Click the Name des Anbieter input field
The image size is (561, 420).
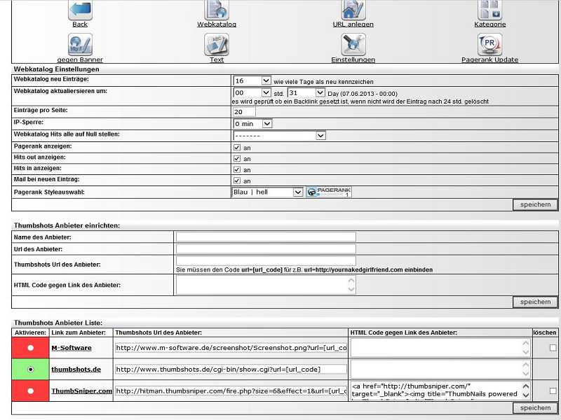(x=266, y=237)
